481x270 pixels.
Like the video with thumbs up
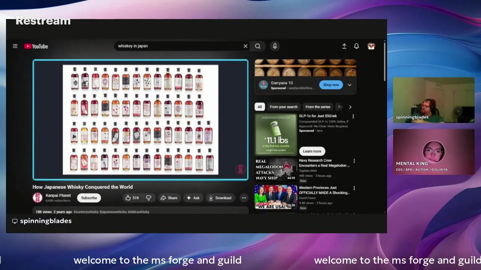[x=132, y=198]
